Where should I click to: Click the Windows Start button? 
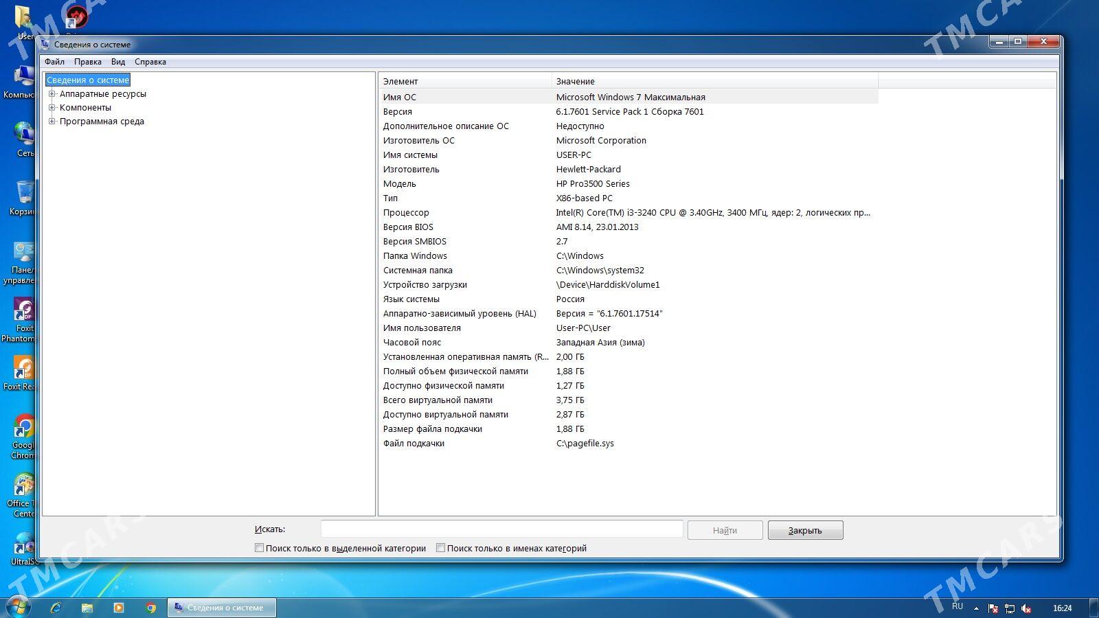pyautogui.click(x=17, y=607)
